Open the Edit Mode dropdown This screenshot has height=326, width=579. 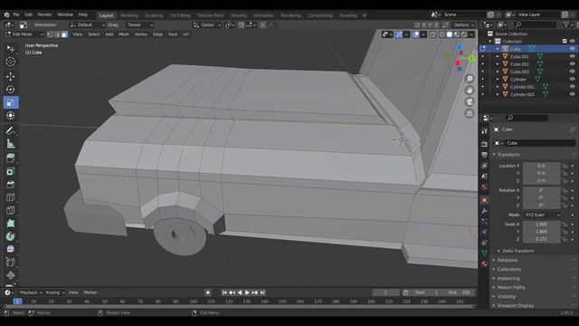tap(24, 34)
